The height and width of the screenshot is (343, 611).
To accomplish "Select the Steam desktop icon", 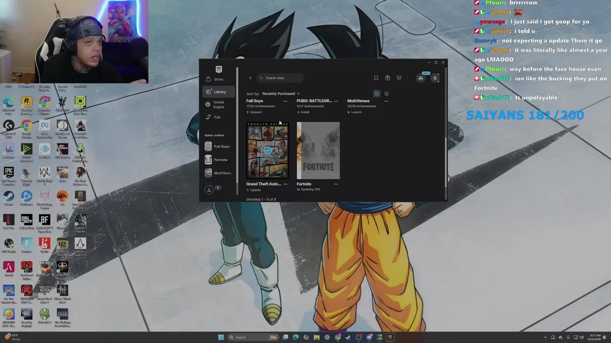I will click(x=9, y=198).
